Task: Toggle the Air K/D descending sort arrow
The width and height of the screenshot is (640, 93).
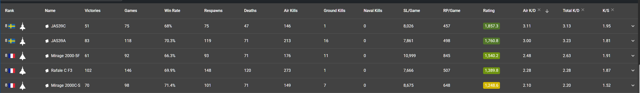Action: [547, 11]
